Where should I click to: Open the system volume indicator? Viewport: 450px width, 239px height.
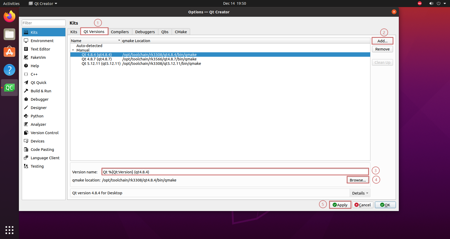pos(431,3)
